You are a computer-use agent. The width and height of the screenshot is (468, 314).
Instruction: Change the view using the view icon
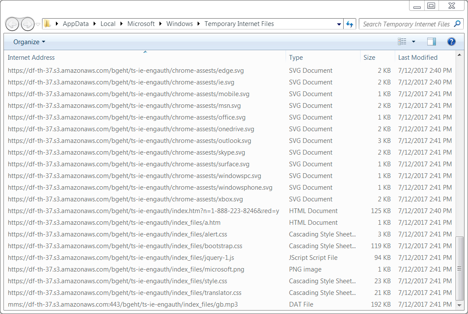[x=402, y=42]
